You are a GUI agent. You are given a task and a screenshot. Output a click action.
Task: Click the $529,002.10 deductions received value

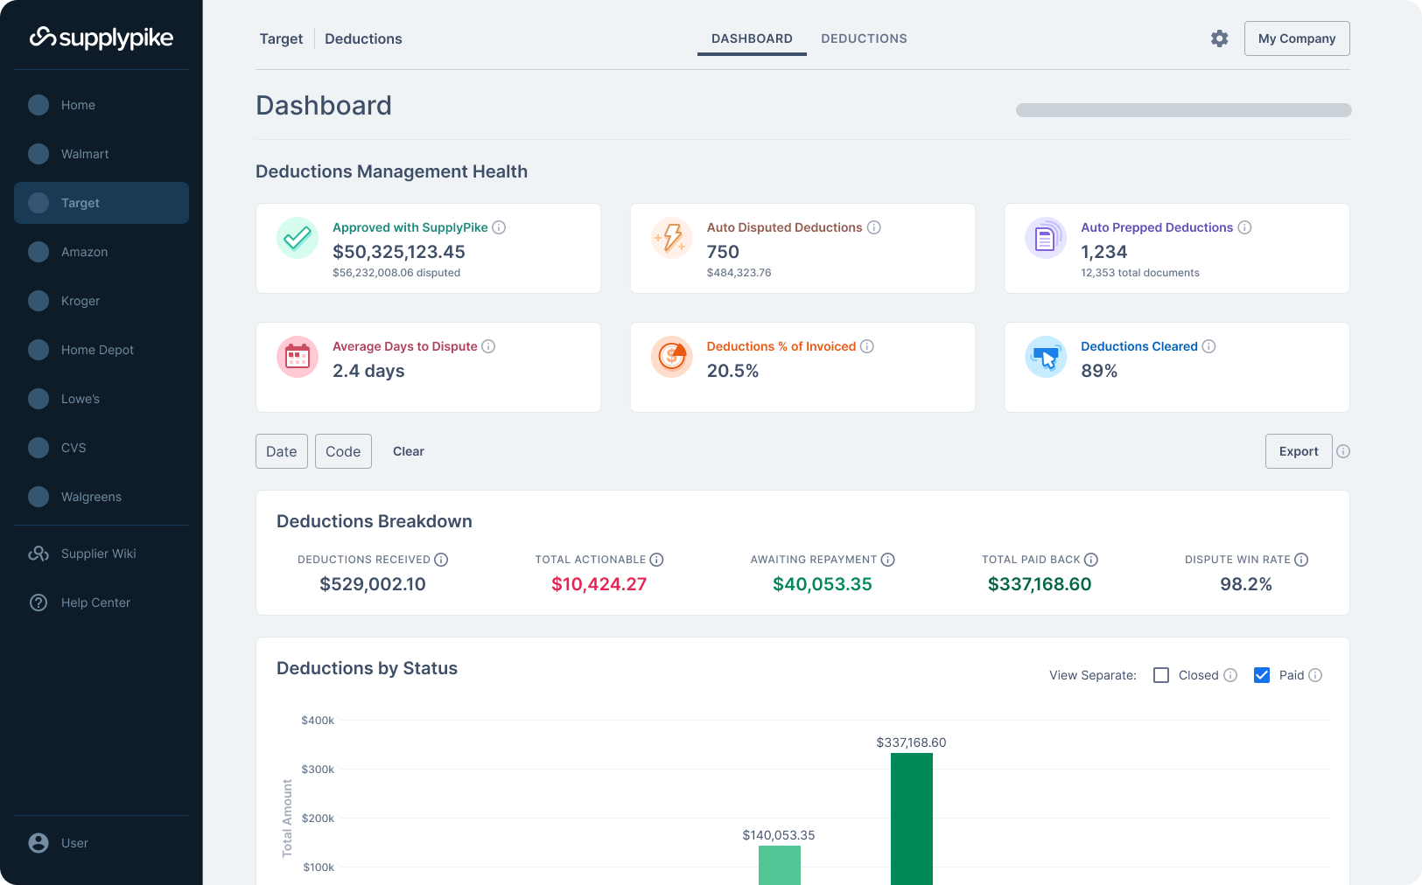pyautogui.click(x=373, y=584)
